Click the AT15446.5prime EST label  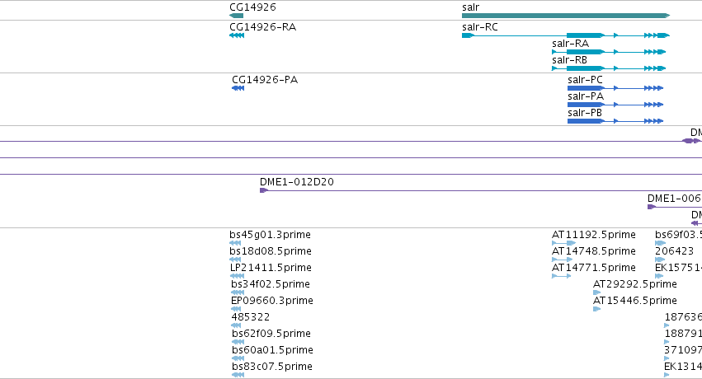635,301
